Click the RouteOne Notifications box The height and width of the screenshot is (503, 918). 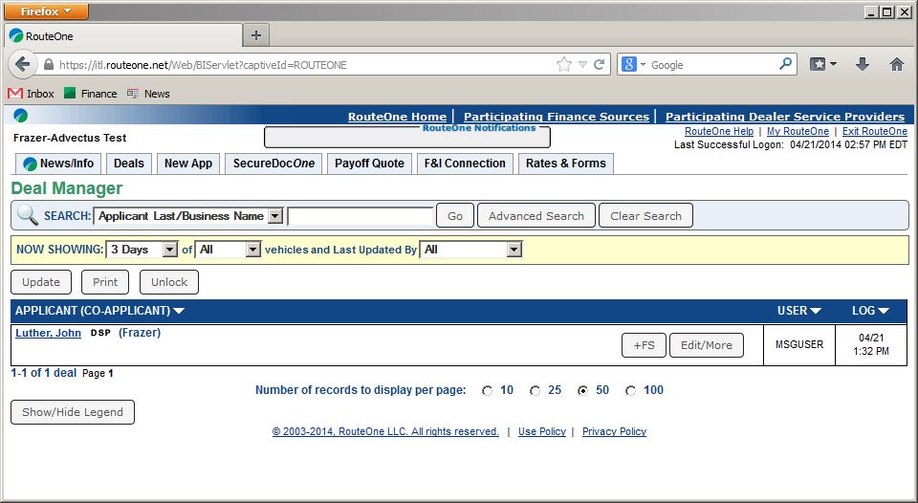407,137
